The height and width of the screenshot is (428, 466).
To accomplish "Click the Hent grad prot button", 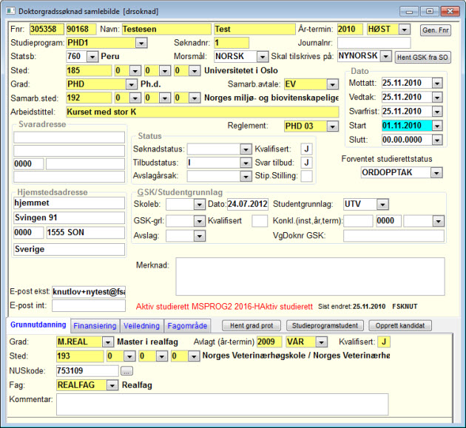I will 251,325.
